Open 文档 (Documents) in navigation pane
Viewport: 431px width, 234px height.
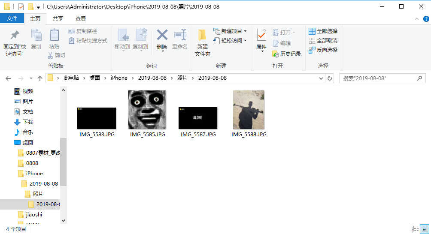pos(24,112)
